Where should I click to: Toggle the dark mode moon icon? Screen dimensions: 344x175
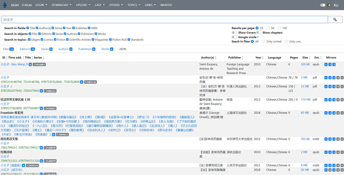(x=329, y=5)
